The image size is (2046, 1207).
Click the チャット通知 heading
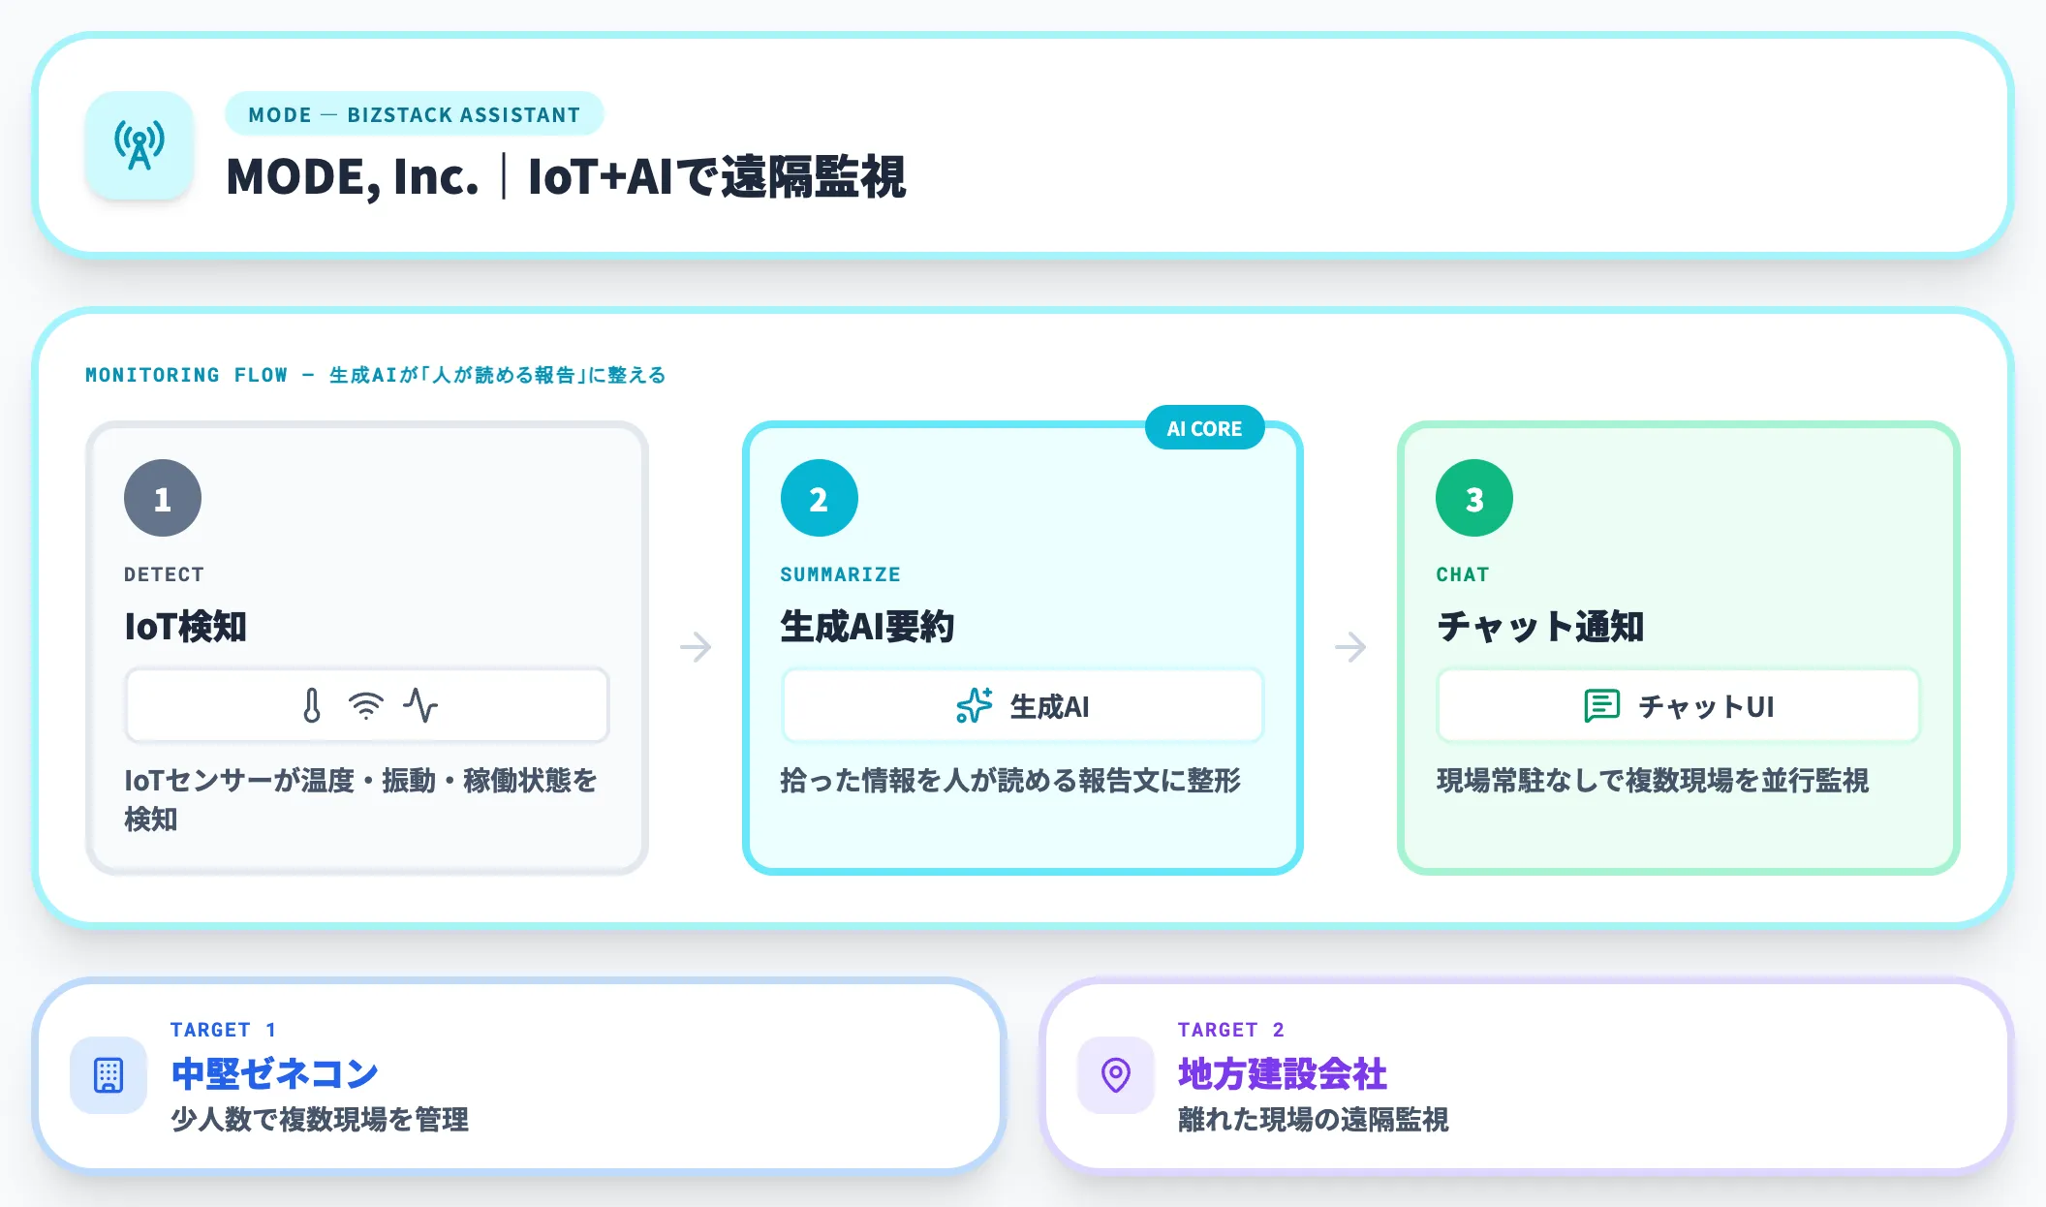[1540, 627]
